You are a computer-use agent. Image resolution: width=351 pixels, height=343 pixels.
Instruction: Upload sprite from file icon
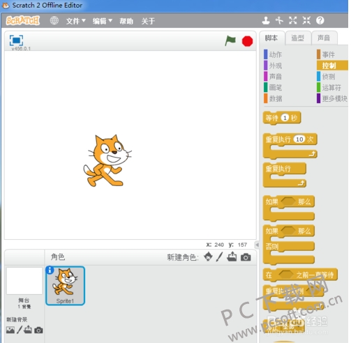point(232,257)
